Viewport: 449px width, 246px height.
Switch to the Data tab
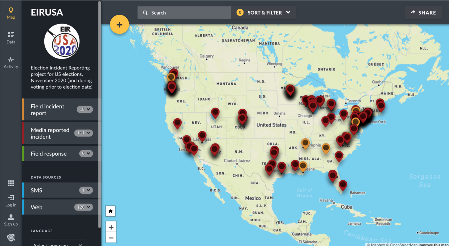[x=11, y=37]
